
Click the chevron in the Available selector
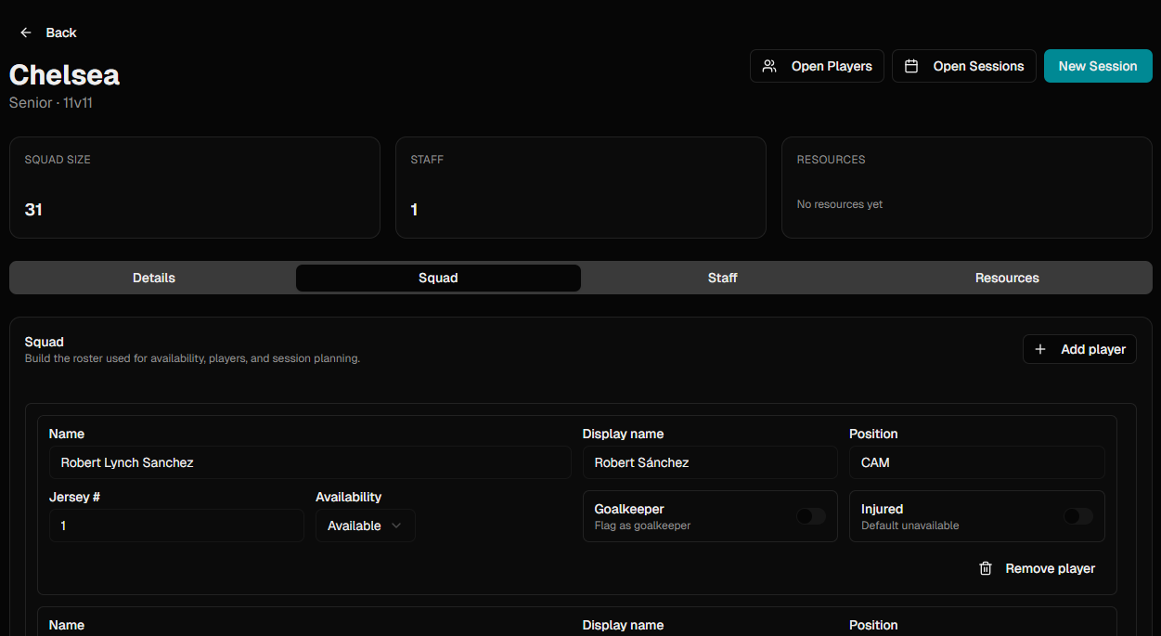[396, 526]
